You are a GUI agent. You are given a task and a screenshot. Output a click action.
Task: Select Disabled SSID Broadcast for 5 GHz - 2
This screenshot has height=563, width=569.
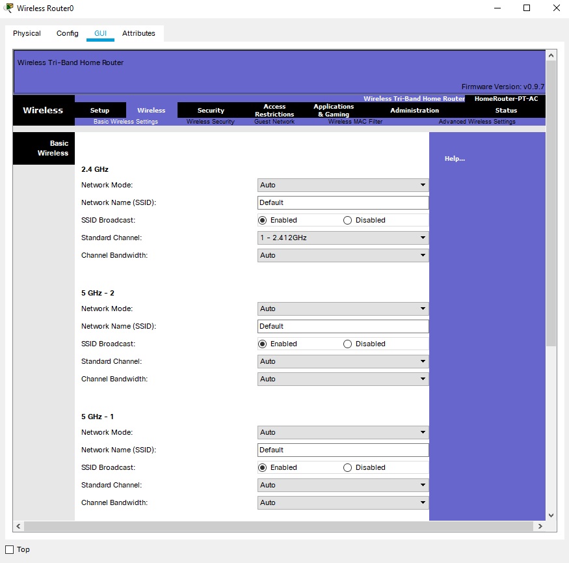[x=347, y=344]
